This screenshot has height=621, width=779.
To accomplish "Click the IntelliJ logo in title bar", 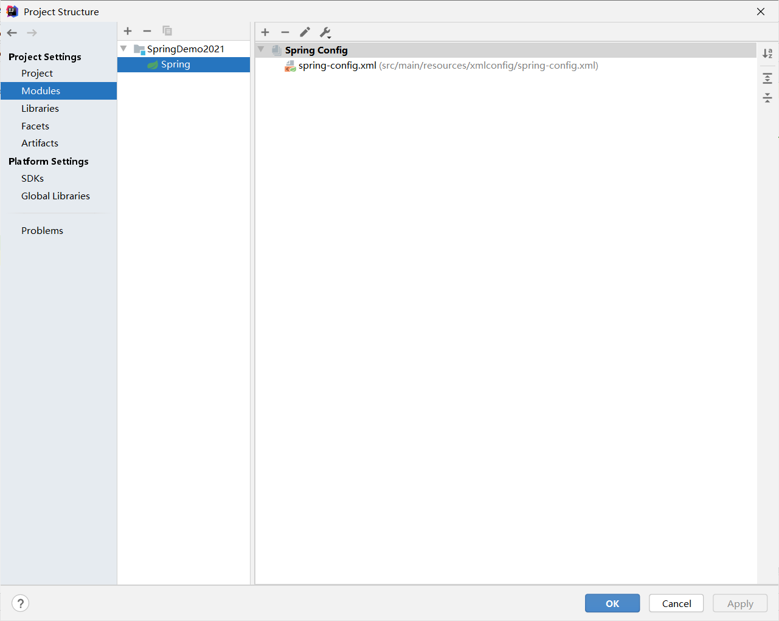I will (12, 12).
